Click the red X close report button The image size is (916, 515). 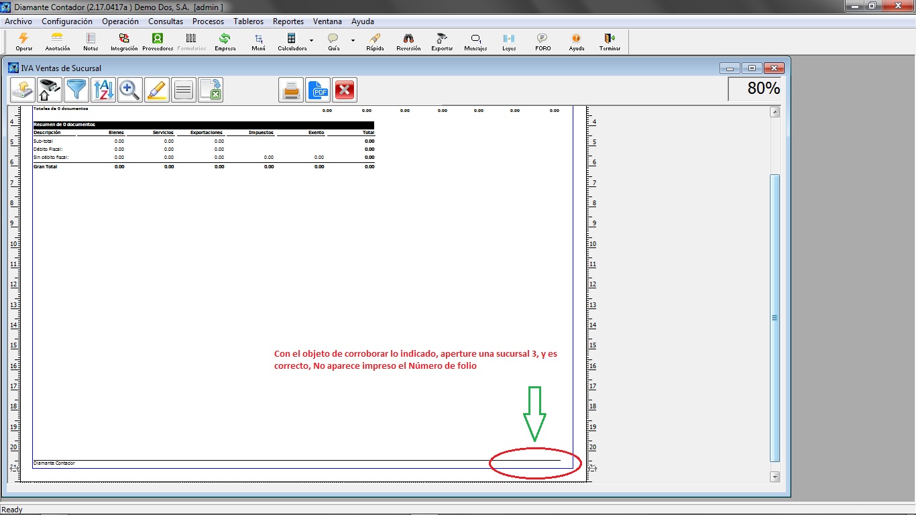click(x=345, y=90)
